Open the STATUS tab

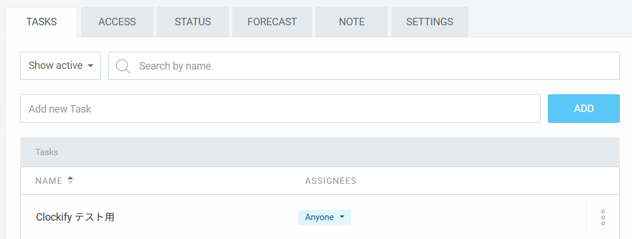(193, 22)
